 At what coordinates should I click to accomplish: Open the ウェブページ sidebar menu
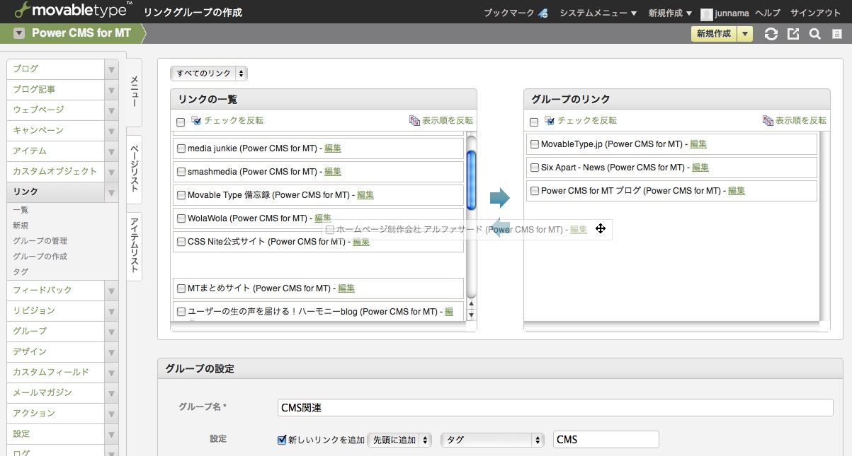point(56,110)
